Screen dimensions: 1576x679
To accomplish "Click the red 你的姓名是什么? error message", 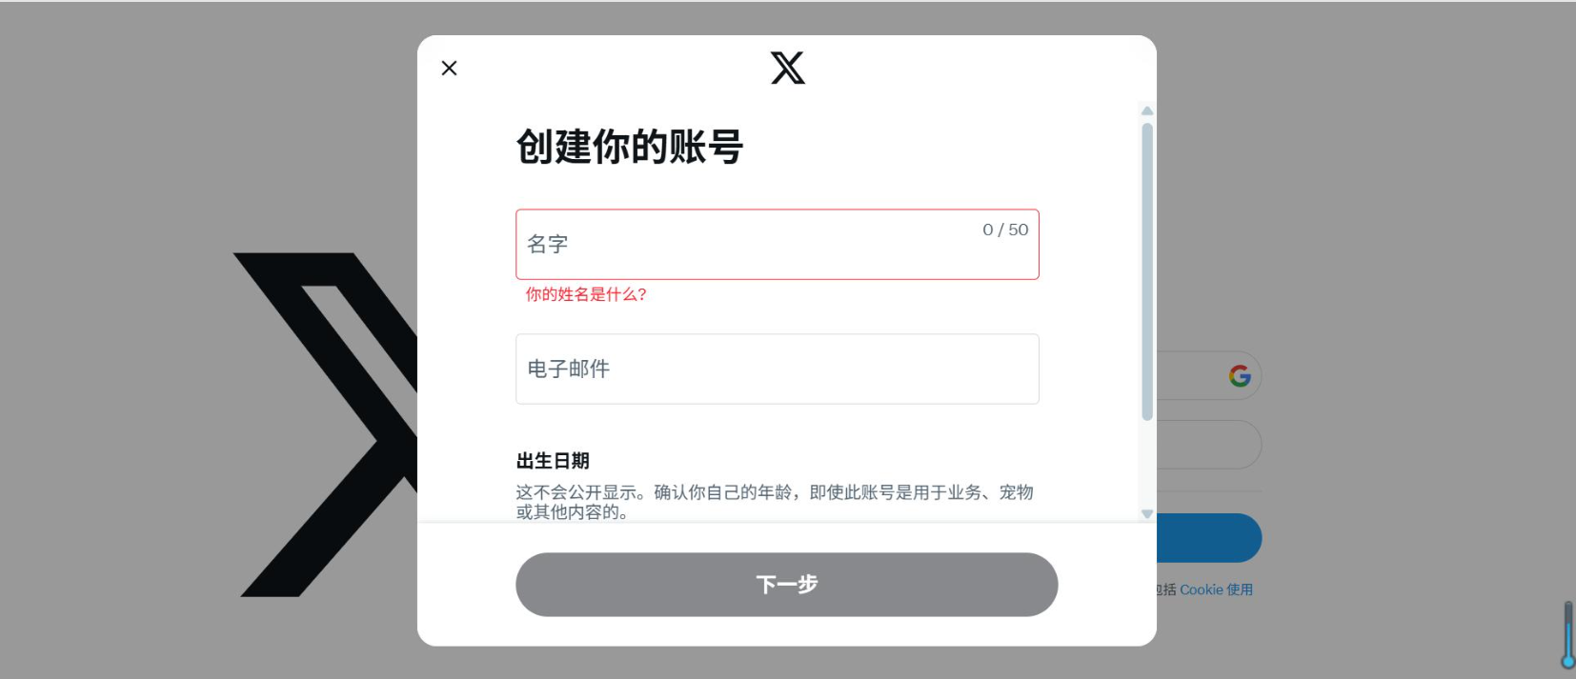I will [x=586, y=294].
